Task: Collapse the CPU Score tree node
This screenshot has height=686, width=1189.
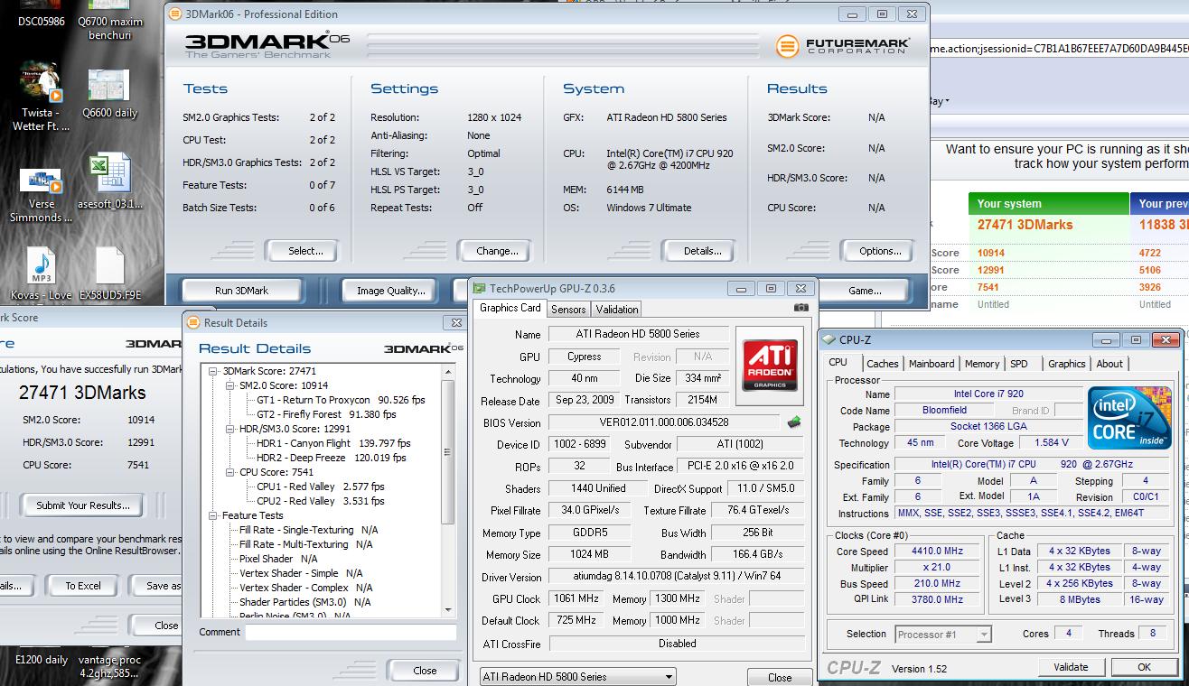Action: (229, 472)
